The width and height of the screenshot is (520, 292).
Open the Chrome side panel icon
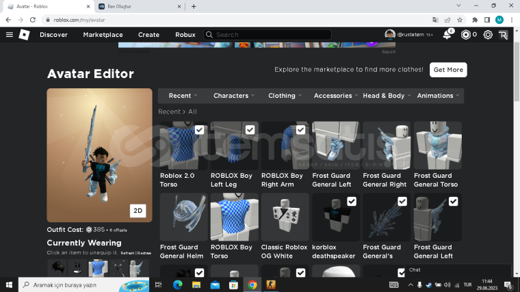click(487, 20)
